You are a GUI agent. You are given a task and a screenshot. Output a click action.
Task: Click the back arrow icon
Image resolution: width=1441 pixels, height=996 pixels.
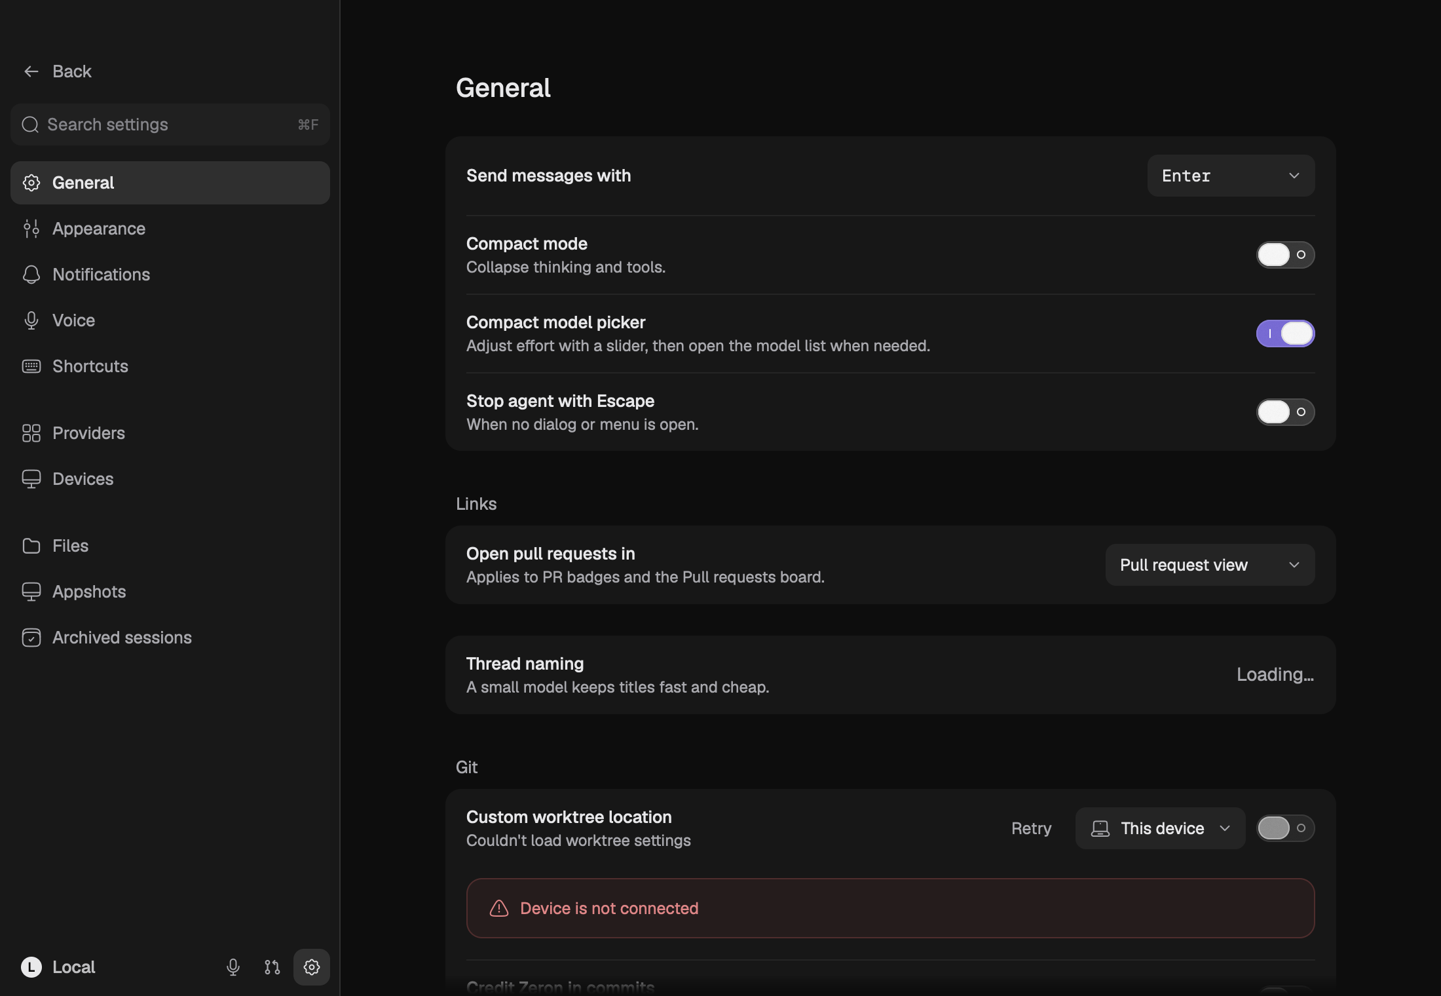[x=31, y=71]
